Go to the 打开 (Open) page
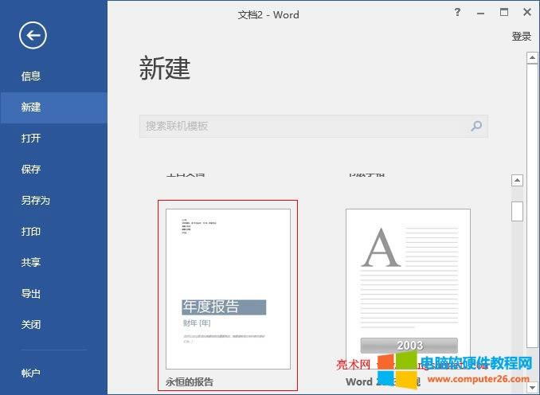Viewport: 540px width, 395px height. 31,139
